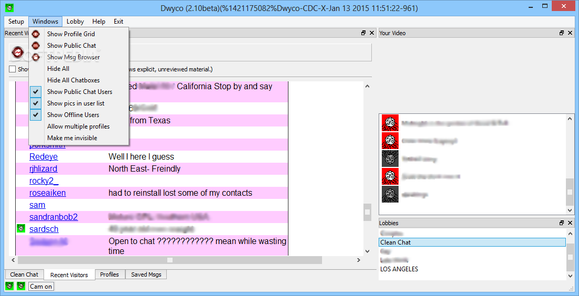
Task: Click the bottom gray avatar in user list
Action: pyautogui.click(x=390, y=194)
